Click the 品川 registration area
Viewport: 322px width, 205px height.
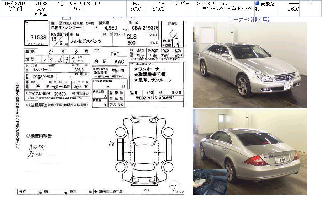[x=133, y=93]
